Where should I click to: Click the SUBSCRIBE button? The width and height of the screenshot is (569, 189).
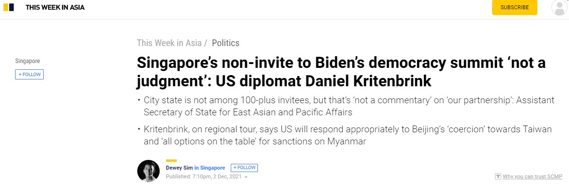pos(514,7)
